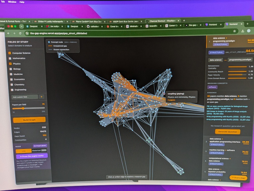Uncheck the Computer Science checkbox
Image resolution: width=254 pixels, height=191 pixels.
10,53
